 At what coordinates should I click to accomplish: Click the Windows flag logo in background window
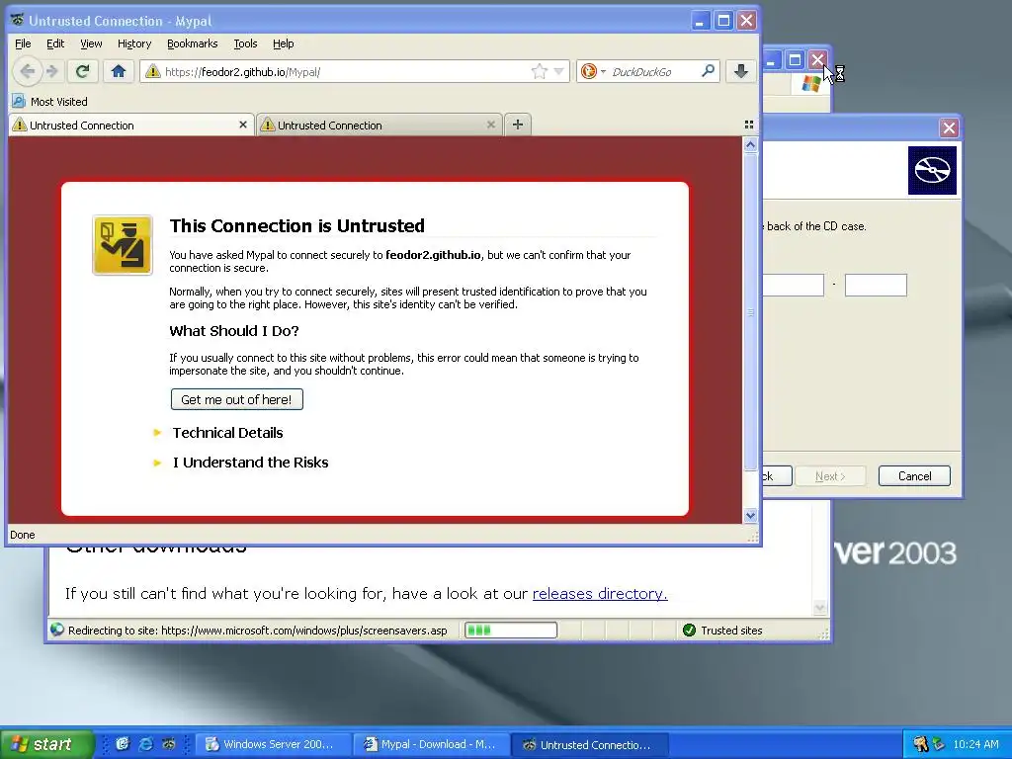pyautogui.click(x=811, y=84)
